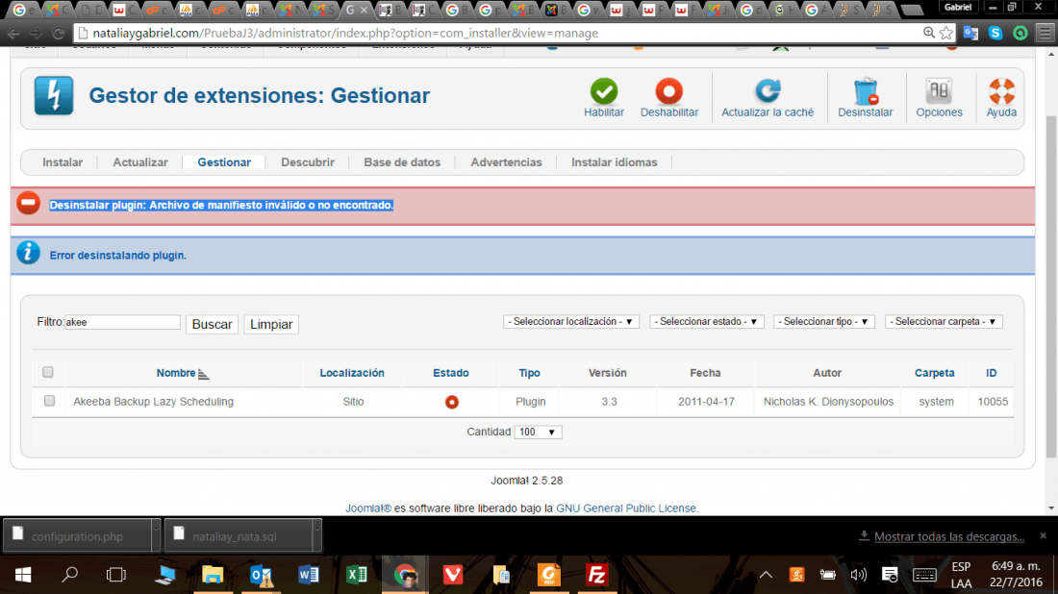
Task: Open Vivaldi browser from the taskbar
Action: (x=453, y=575)
